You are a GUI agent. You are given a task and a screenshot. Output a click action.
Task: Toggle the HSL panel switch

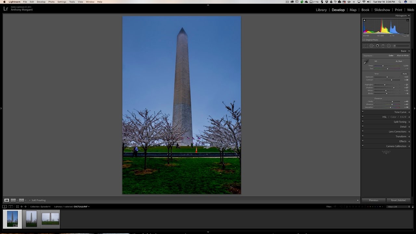pyautogui.click(x=363, y=117)
